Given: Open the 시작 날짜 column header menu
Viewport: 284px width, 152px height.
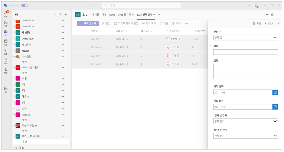Looking at the screenshot, I should pos(97,31).
